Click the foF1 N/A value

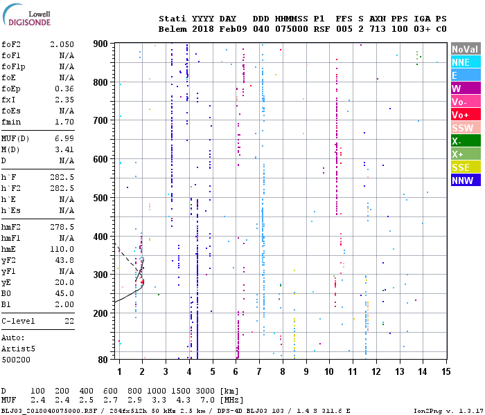tap(67, 55)
